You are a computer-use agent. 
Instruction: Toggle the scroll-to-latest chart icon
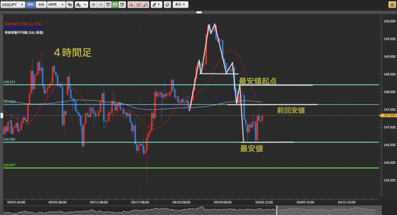pyautogui.click(x=122, y=5)
